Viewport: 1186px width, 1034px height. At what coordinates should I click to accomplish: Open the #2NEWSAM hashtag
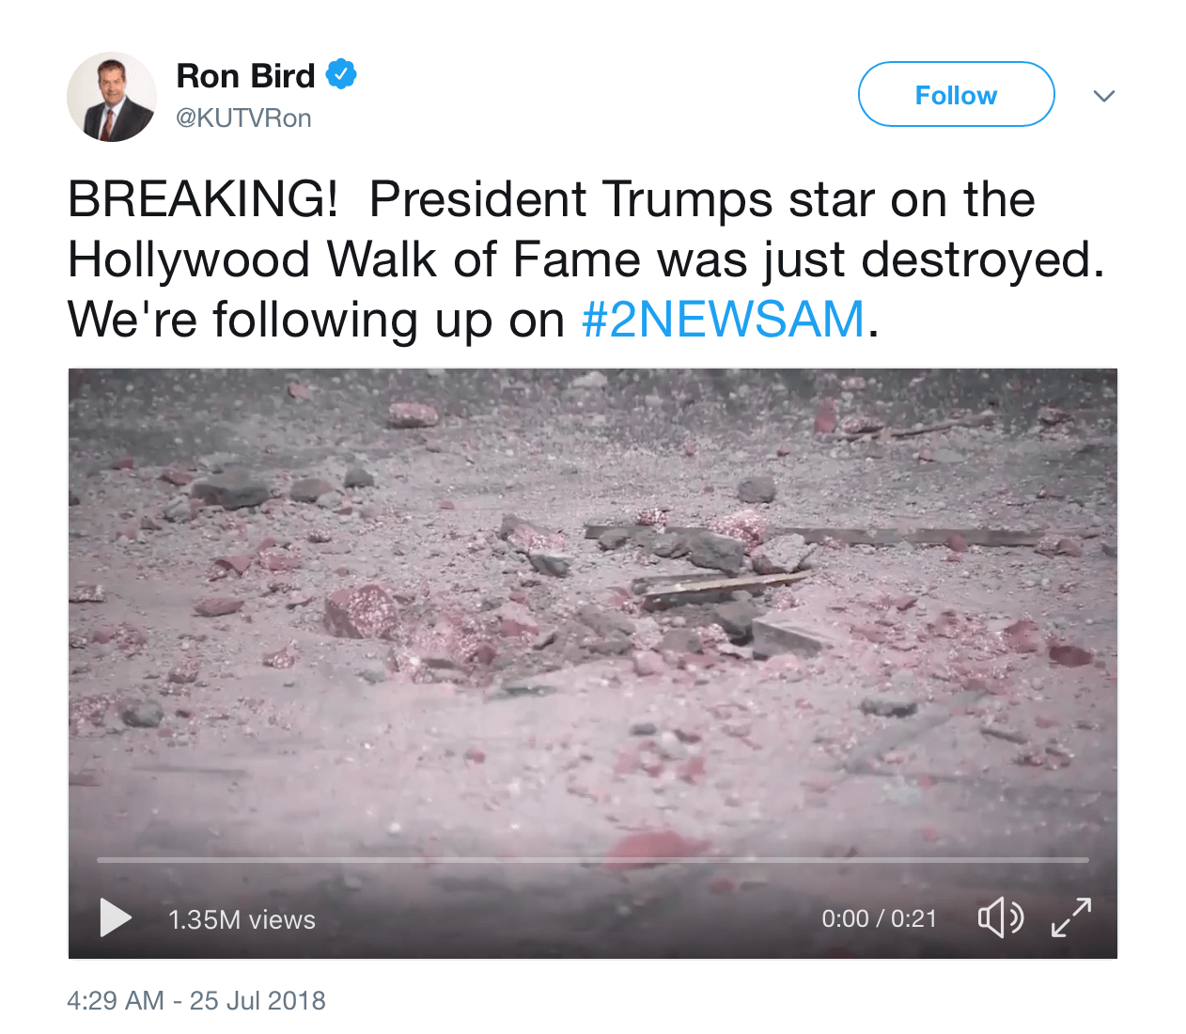[723, 320]
